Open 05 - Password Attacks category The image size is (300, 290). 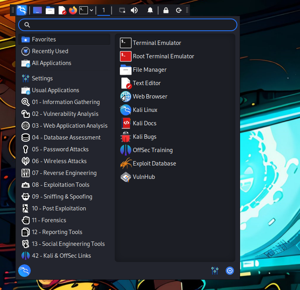(64, 149)
